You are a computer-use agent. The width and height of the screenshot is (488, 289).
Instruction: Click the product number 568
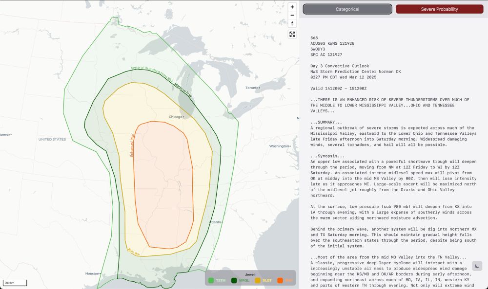click(x=314, y=38)
